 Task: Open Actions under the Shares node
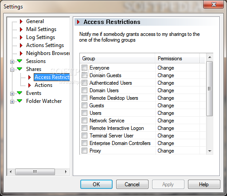click(43, 85)
